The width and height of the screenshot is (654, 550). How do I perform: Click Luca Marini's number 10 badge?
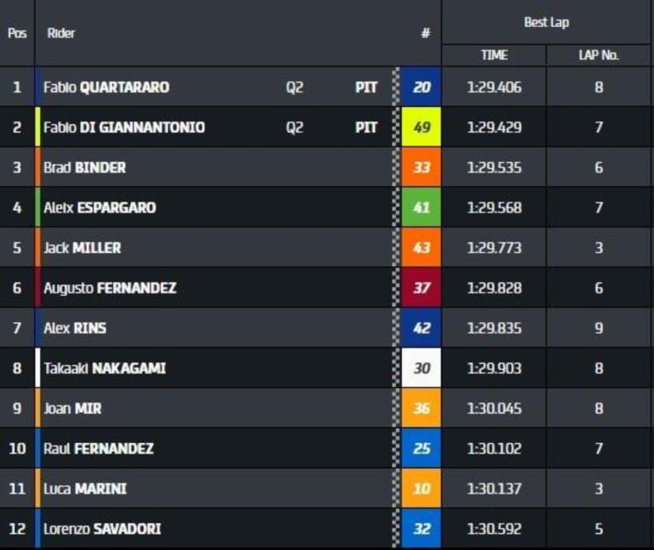[x=421, y=488]
